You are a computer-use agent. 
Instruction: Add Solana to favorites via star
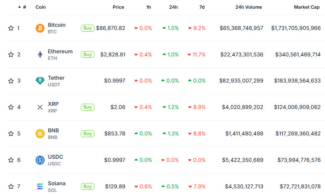pyautogui.click(x=11, y=187)
